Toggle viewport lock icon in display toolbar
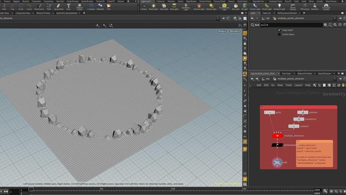Viewport: 346px width, 195px height. click(x=245, y=43)
